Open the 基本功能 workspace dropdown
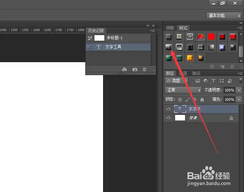244x192 pixels. (x=224, y=15)
